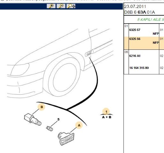The height and width of the screenshot is (153, 164).
Task: Select highlighted part number 6325 56
Action: pos(135,39)
